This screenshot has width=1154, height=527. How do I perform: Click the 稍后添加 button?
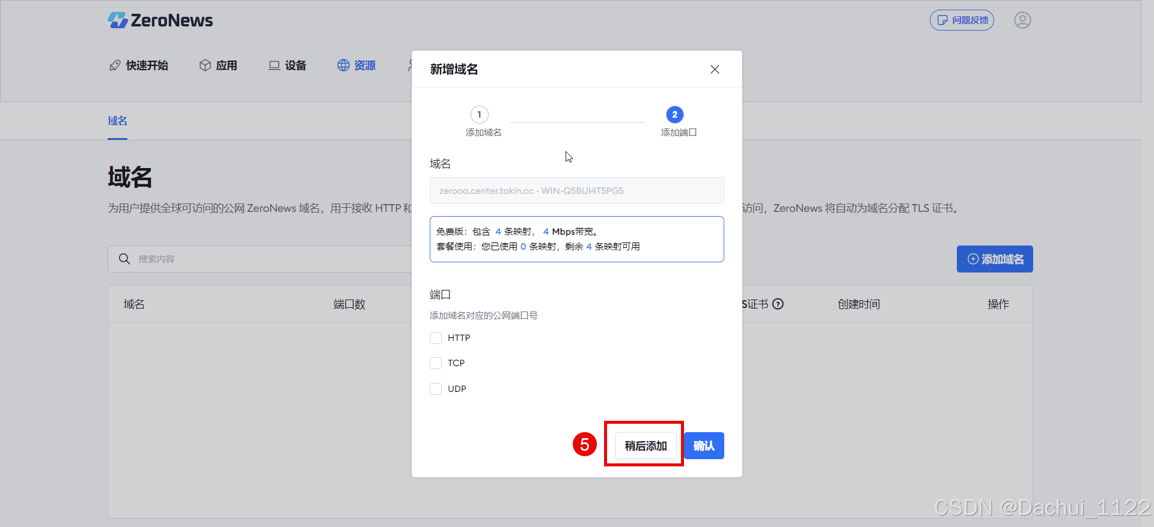[646, 446]
